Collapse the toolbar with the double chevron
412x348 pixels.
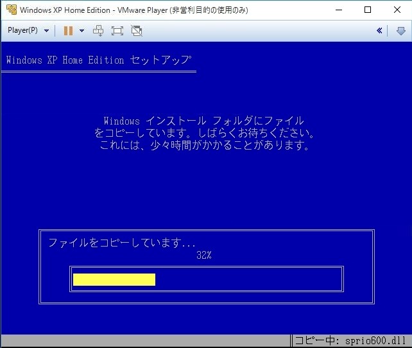(x=379, y=31)
